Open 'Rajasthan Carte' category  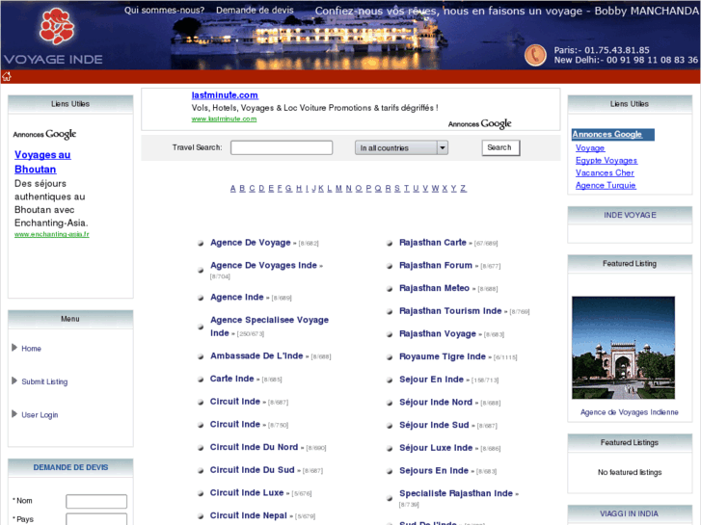click(x=433, y=243)
